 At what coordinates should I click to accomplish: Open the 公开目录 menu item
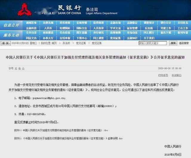point(31,32)
